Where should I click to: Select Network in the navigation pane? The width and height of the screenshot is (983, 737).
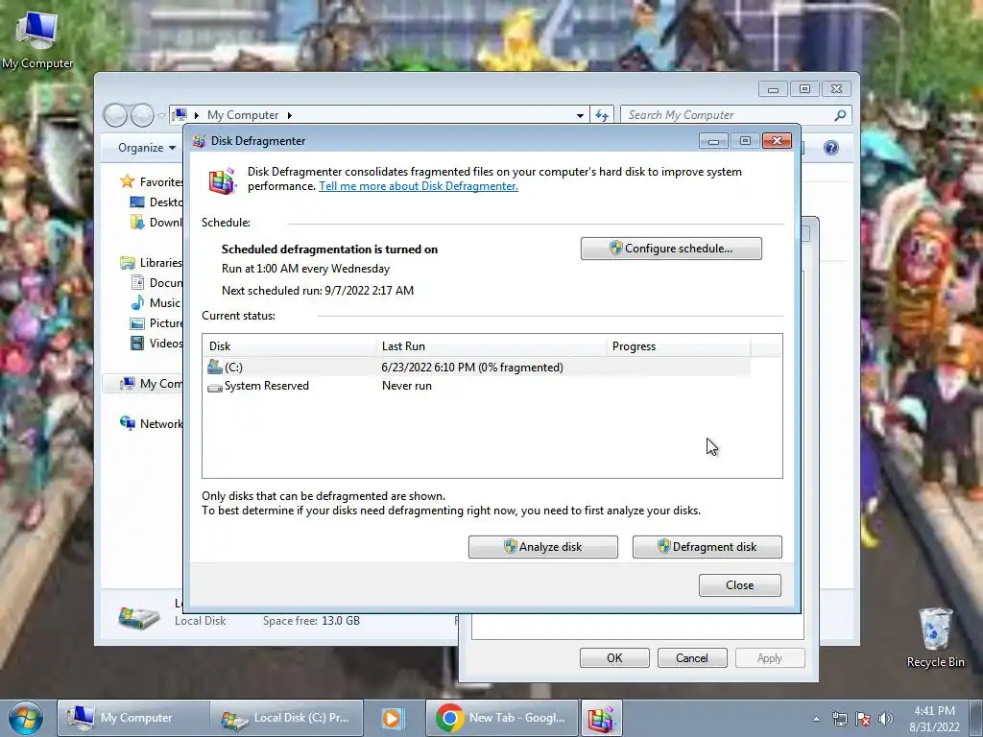coord(151,423)
